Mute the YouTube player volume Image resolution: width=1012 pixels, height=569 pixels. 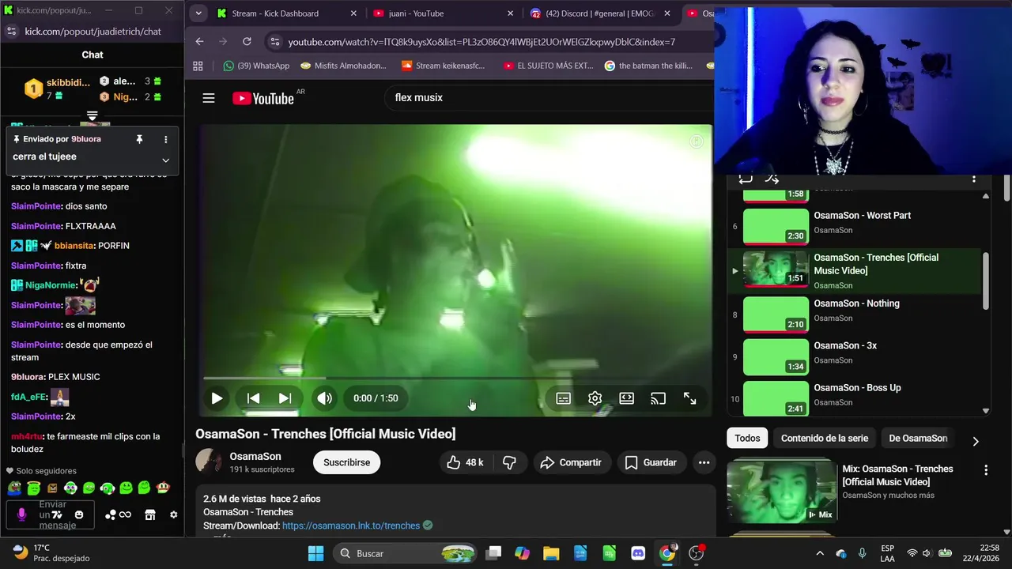tap(324, 398)
